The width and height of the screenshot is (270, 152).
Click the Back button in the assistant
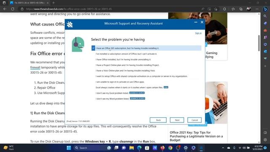pos(158,120)
